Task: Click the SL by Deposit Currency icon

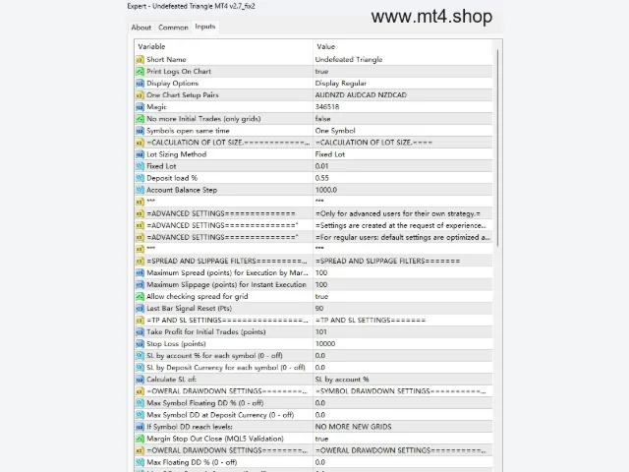Action: [x=140, y=368]
